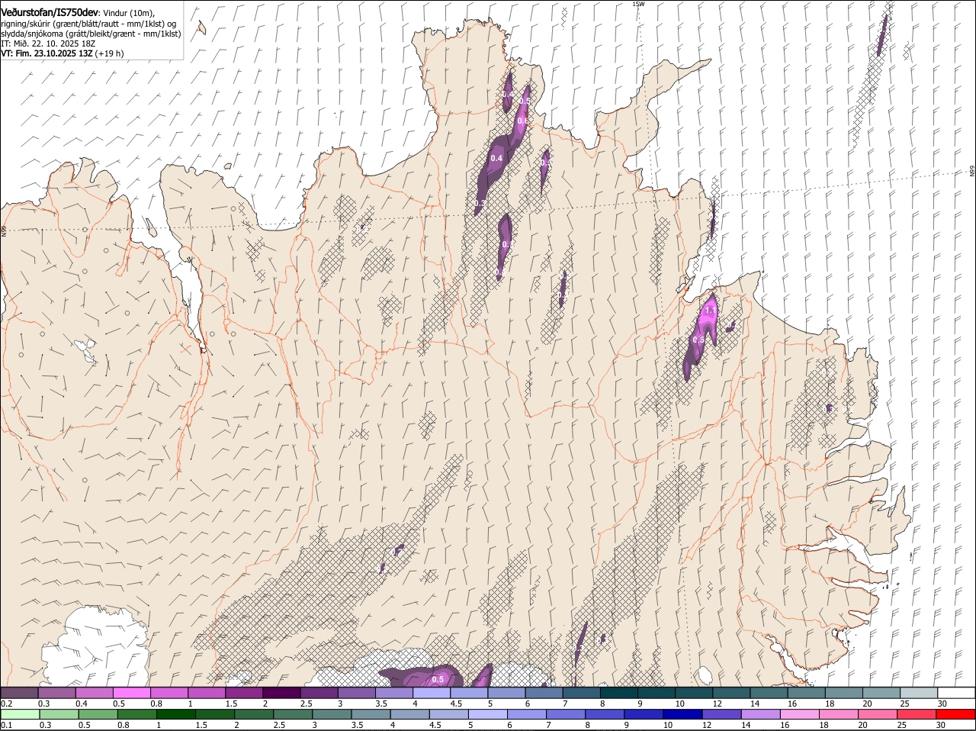This screenshot has width=976, height=731.
Task: Pick the crimson 25–30 rain swatch
Action: click(x=917, y=715)
